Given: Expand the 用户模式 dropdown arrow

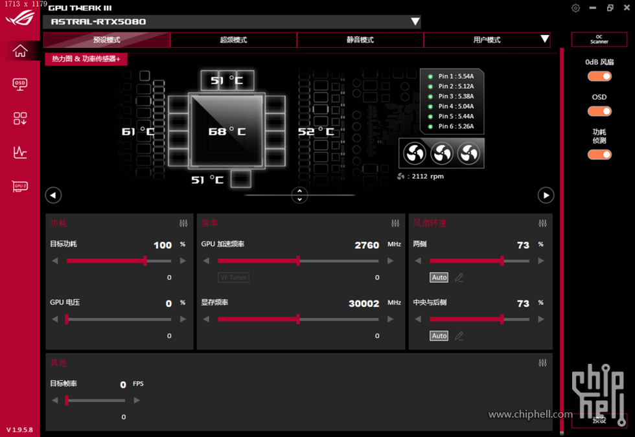Looking at the screenshot, I should (x=545, y=39).
